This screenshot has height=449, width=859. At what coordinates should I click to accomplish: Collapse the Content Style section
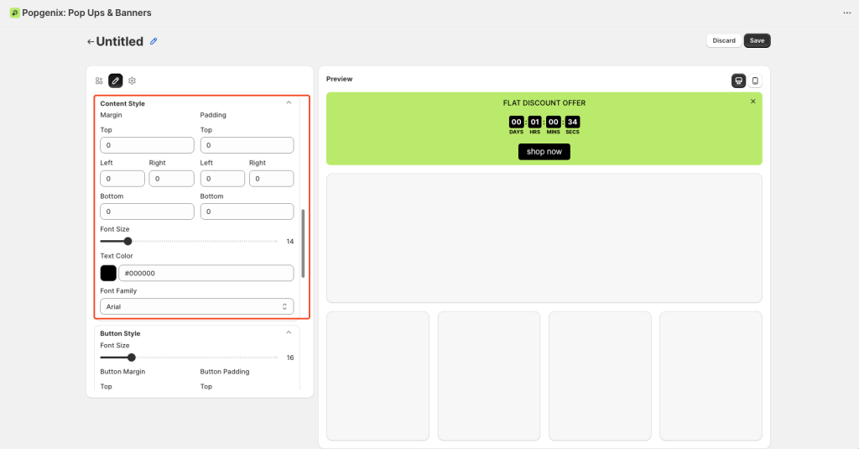point(289,103)
